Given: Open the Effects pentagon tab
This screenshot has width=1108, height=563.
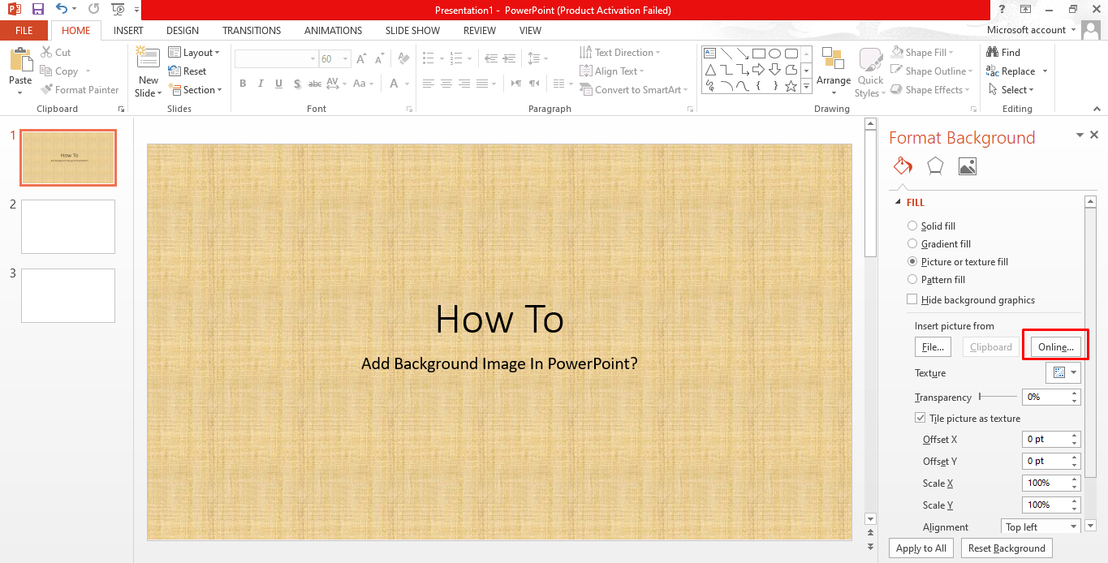Looking at the screenshot, I should coord(935,165).
